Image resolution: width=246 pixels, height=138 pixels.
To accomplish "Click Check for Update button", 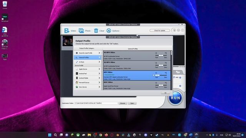I will point(160,31).
